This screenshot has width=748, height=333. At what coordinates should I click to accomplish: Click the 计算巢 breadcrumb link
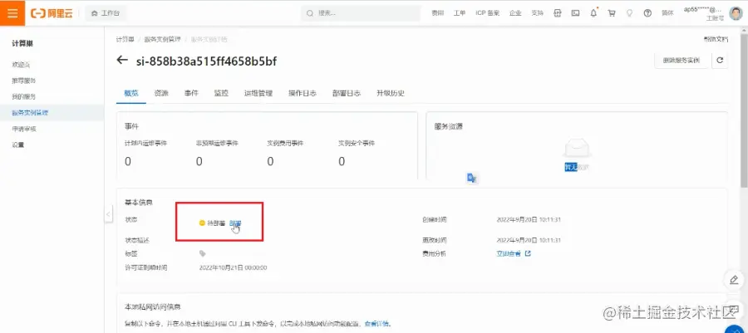[125, 39]
